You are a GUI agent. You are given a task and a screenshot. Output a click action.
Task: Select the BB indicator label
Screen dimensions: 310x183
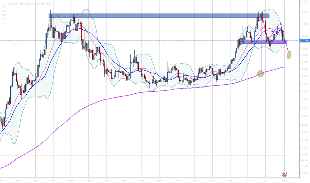[3, 7]
